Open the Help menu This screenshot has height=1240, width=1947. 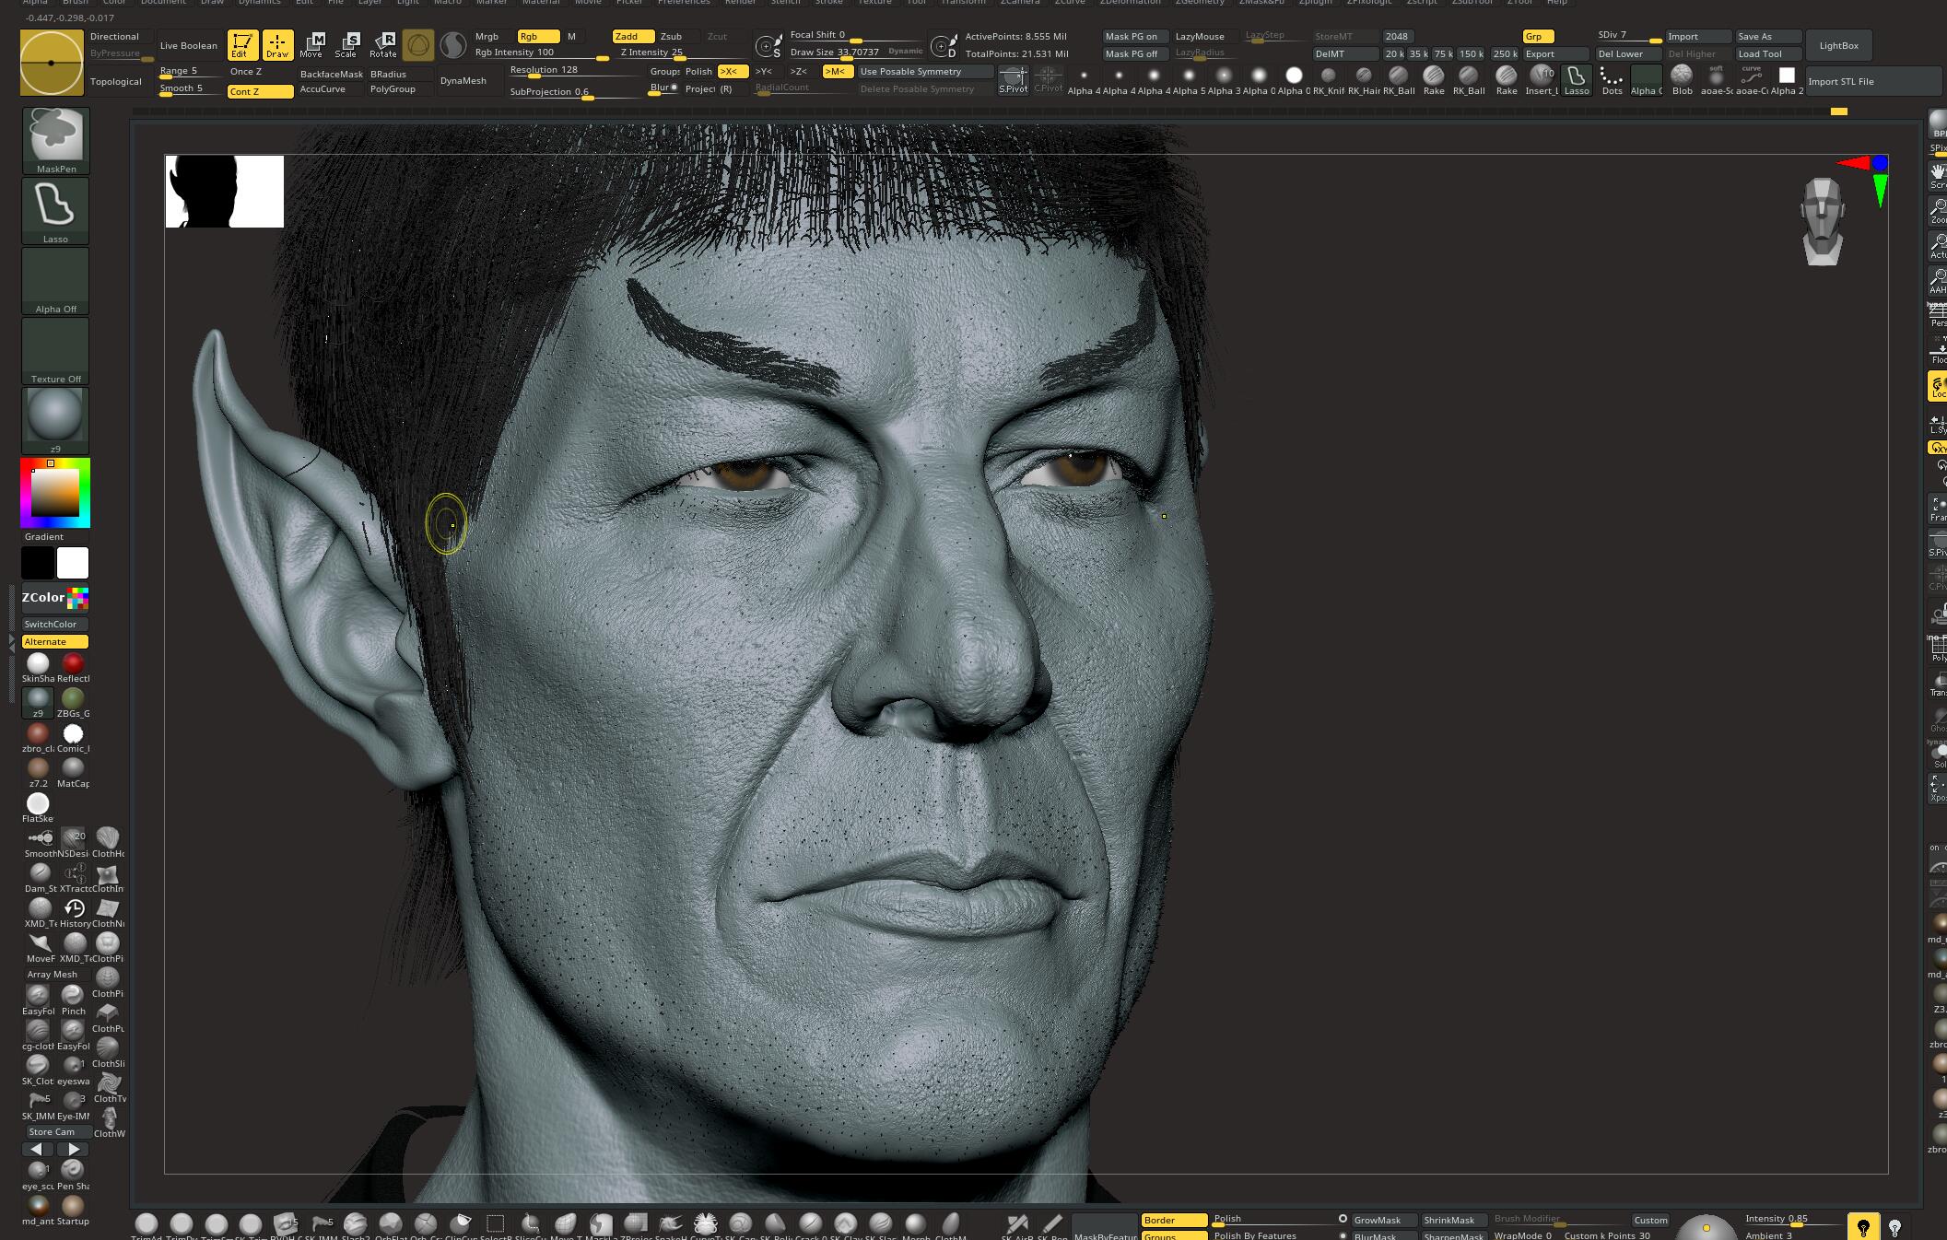pos(1556,3)
